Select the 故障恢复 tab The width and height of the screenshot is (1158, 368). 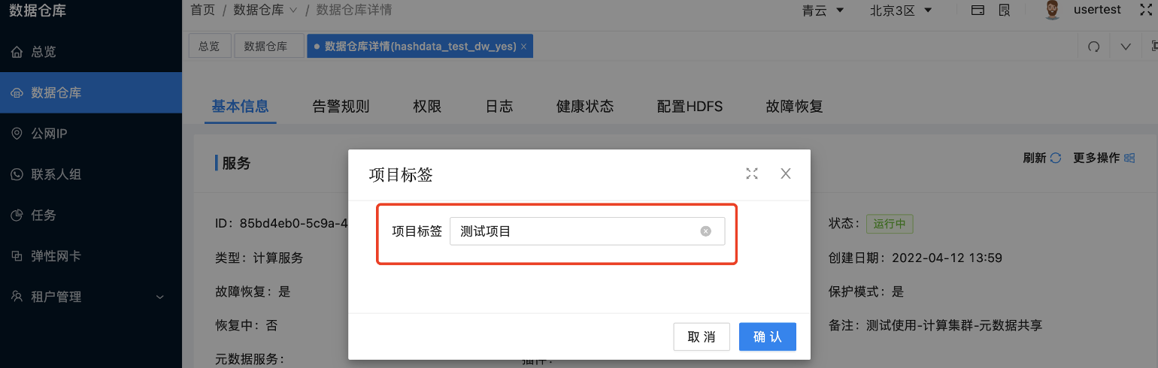pos(795,107)
